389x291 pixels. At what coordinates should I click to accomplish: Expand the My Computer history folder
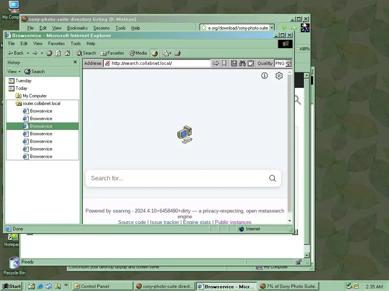[31, 96]
